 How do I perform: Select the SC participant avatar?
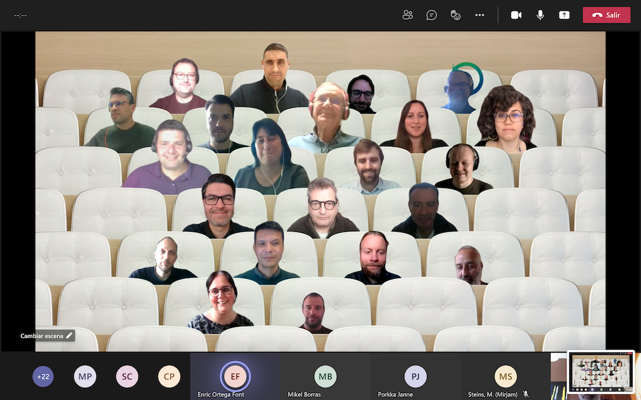pyautogui.click(x=127, y=376)
